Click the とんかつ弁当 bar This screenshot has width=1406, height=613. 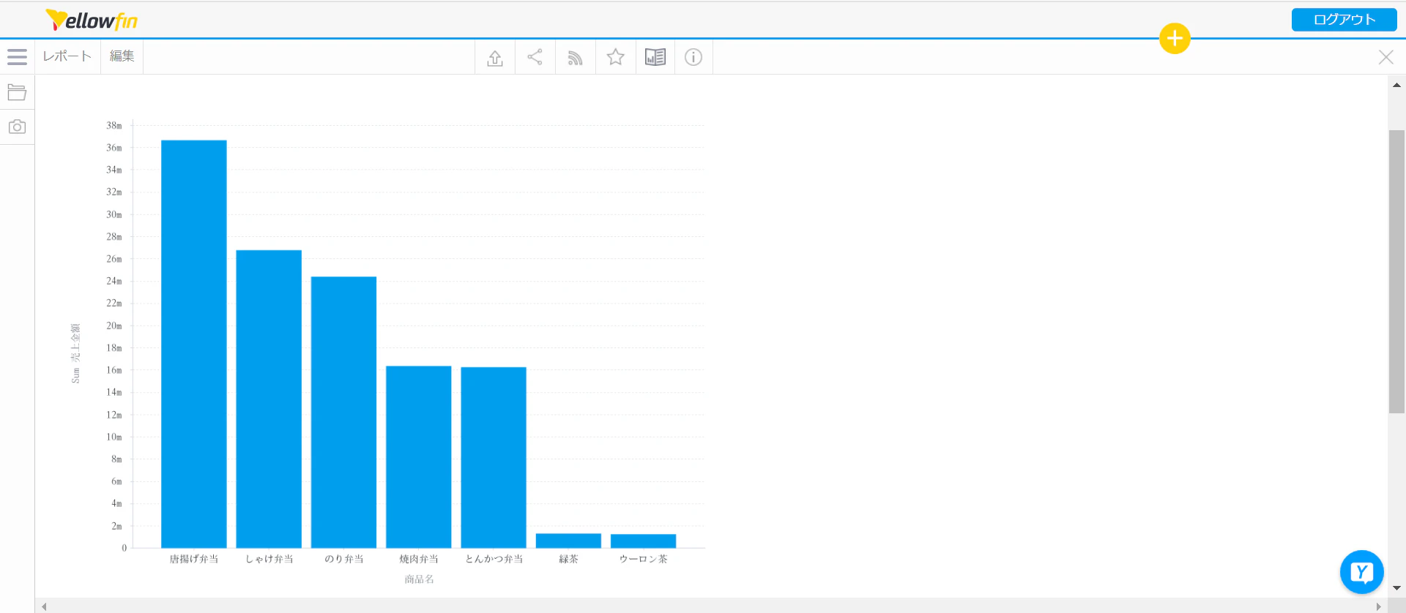tap(494, 457)
